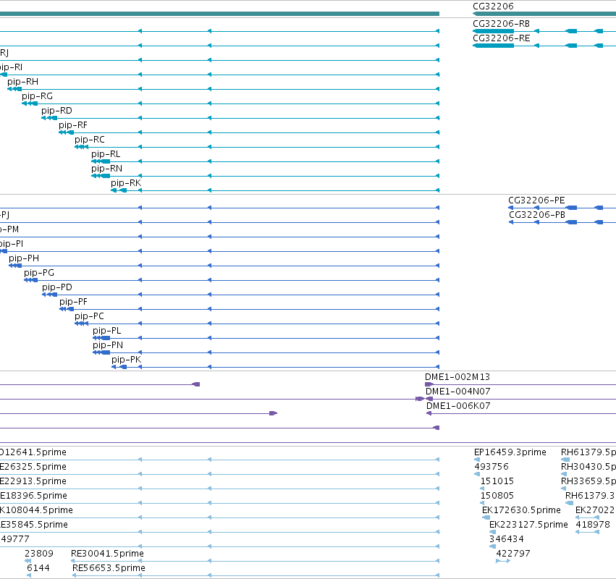
Task: Click the 6144 EST label
Action: (38, 568)
